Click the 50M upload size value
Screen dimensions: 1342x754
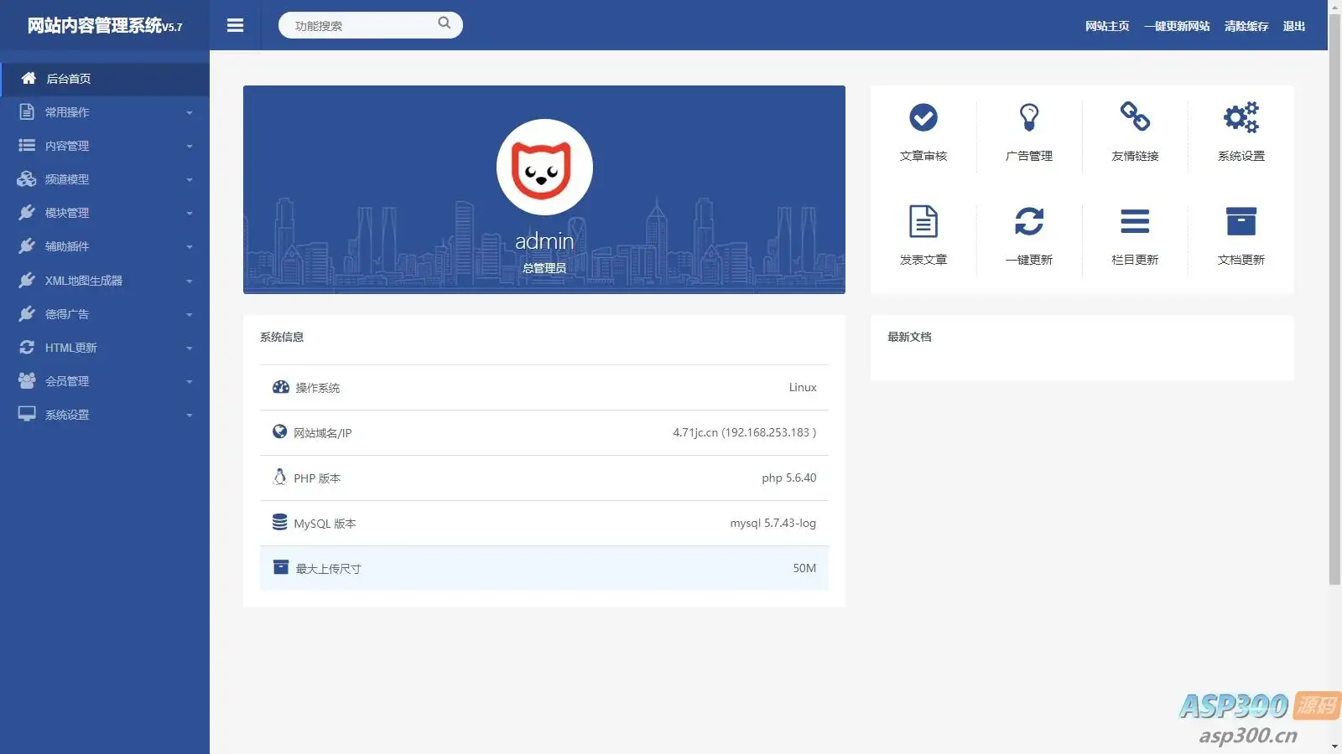(804, 568)
